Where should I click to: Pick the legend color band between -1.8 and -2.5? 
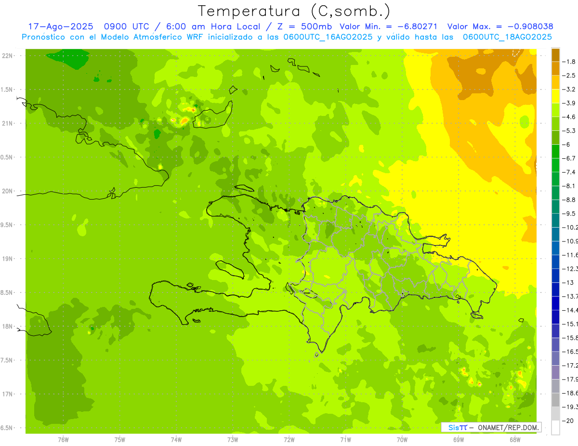coord(555,68)
